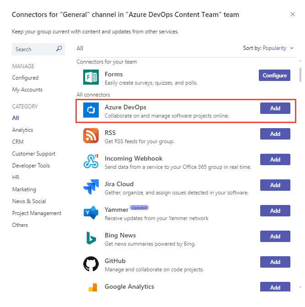Click the Jira Cloud title text
The height and width of the screenshot is (307, 305).
[119, 184]
